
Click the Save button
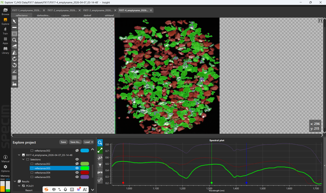(63, 142)
